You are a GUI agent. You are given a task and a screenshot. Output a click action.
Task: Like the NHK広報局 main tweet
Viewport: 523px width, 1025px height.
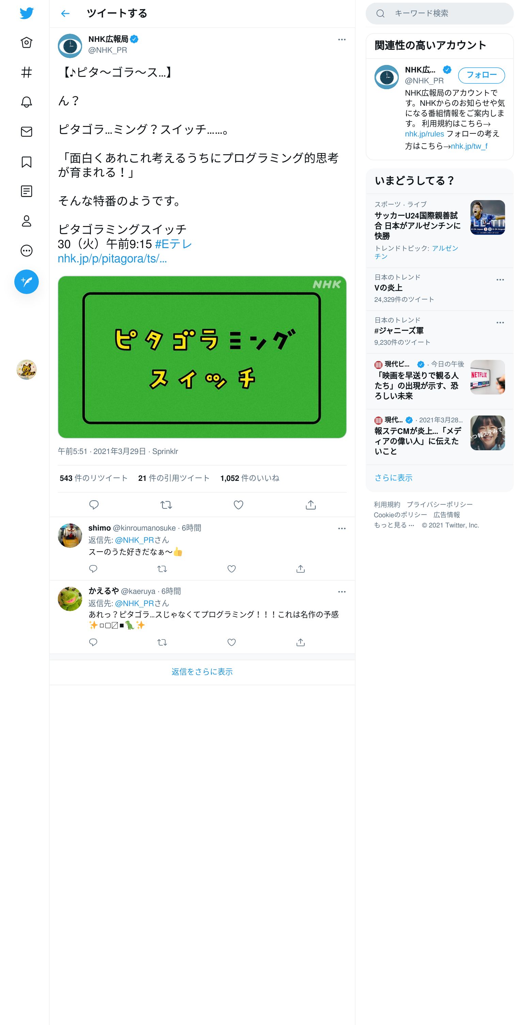click(238, 505)
